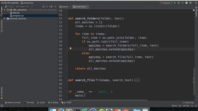The image size is (198, 111).
Task: Open the Terminal tool window
Action: pyautogui.click(x=29, y=103)
